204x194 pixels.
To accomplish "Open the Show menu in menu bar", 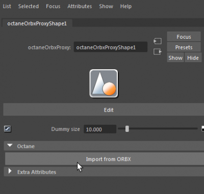I will (106, 6).
